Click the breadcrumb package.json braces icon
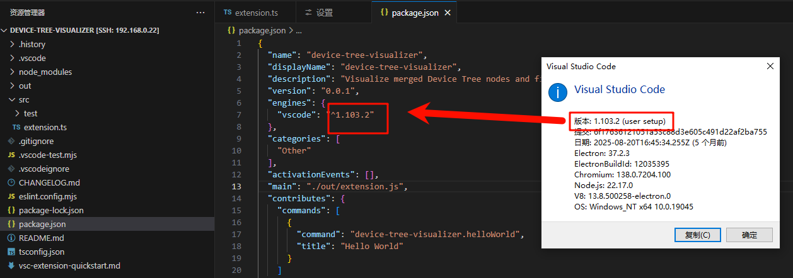 [231, 30]
